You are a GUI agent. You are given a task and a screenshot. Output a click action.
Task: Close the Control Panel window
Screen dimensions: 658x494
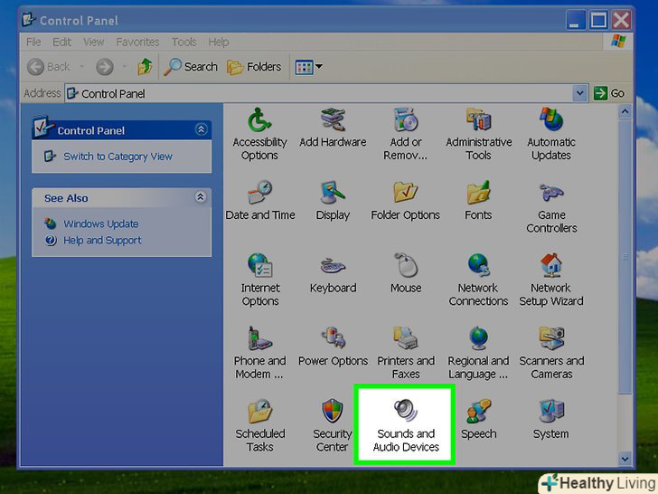click(x=621, y=20)
